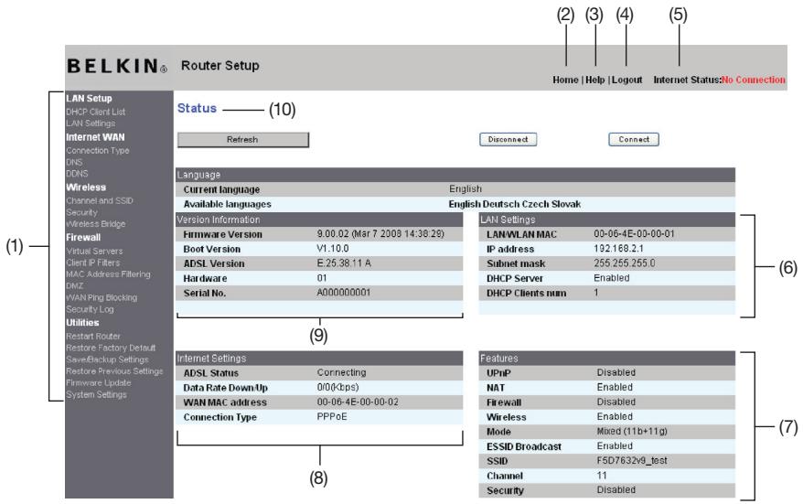The image size is (803, 504).
Task: Click the Features Security Disabled value
Action: [616, 489]
